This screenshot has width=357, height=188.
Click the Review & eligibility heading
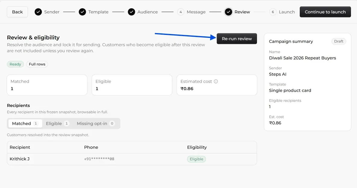[x=33, y=38]
